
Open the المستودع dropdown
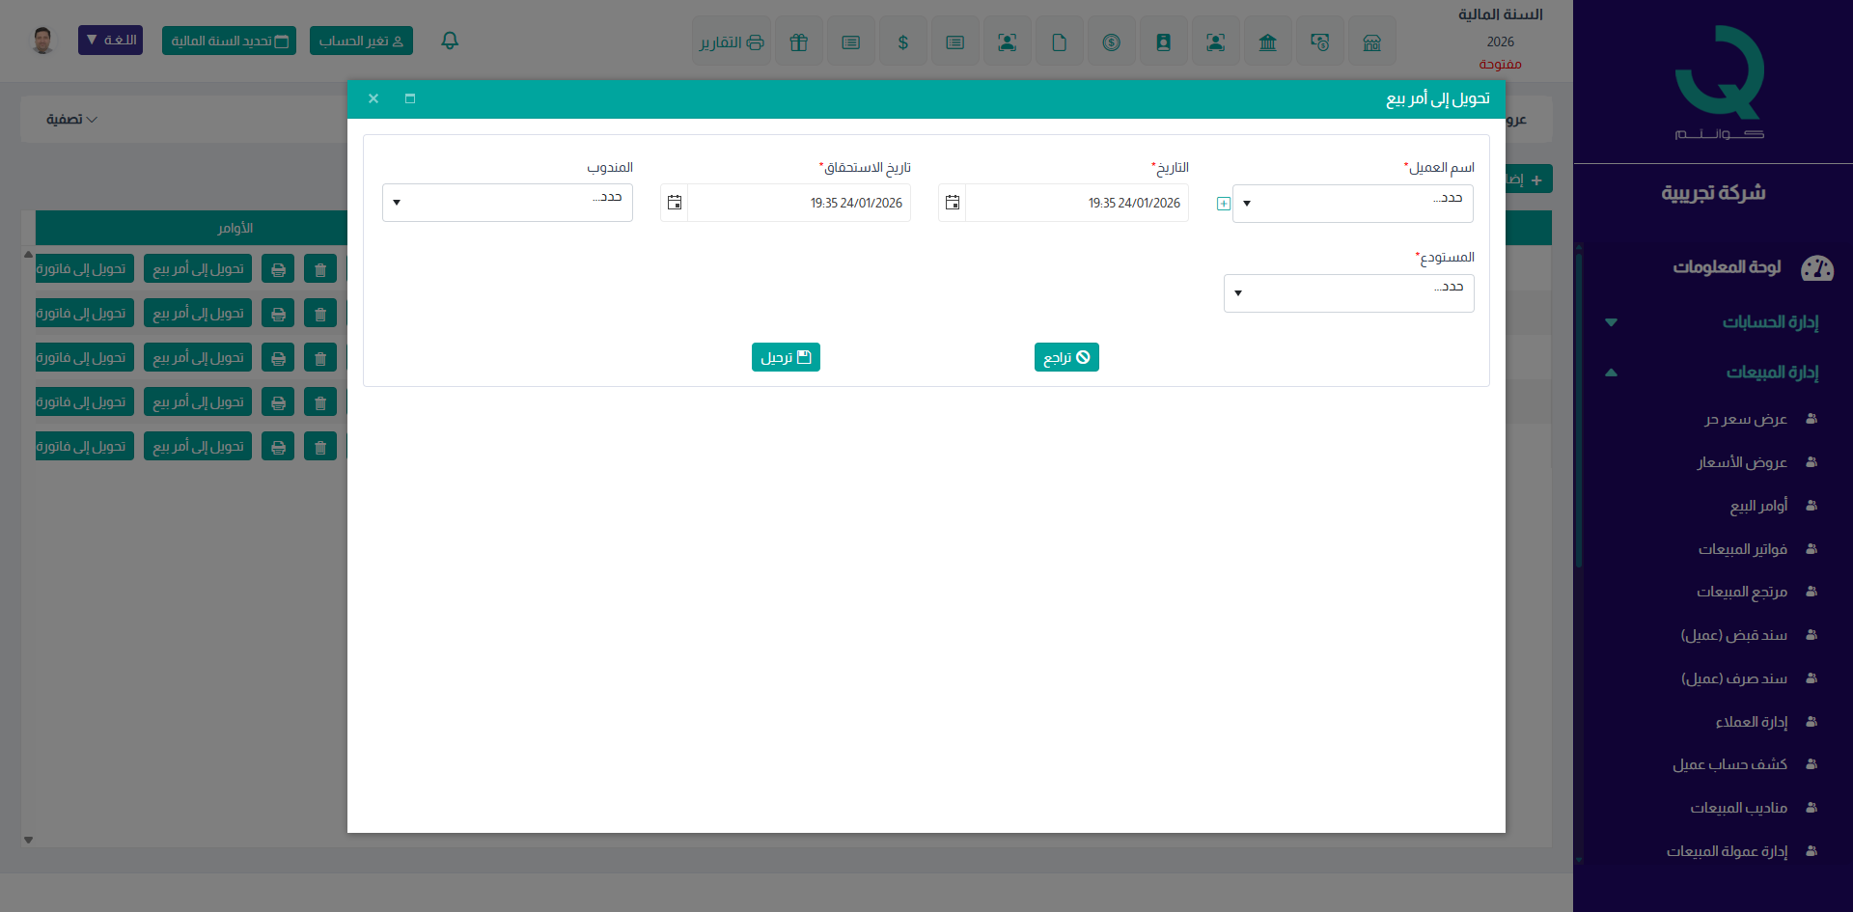click(x=1348, y=293)
